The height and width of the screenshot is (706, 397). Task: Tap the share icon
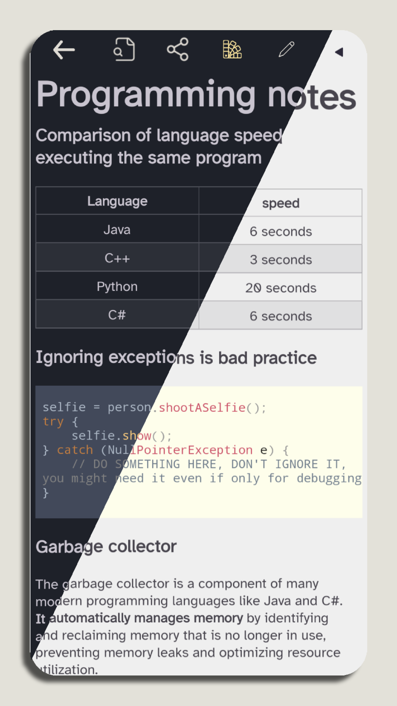pyautogui.click(x=178, y=49)
